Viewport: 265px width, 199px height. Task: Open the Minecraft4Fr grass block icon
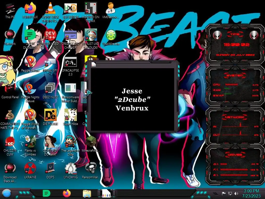[91, 144]
